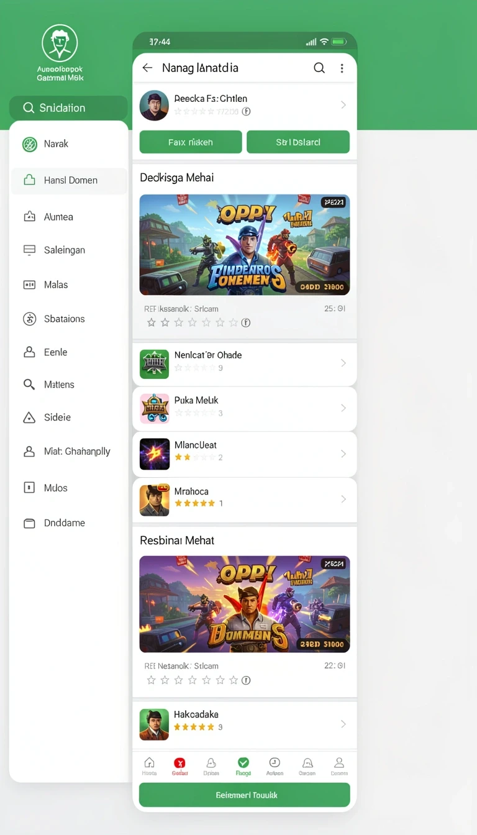Click the Mattens magnifier icon

pos(29,385)
